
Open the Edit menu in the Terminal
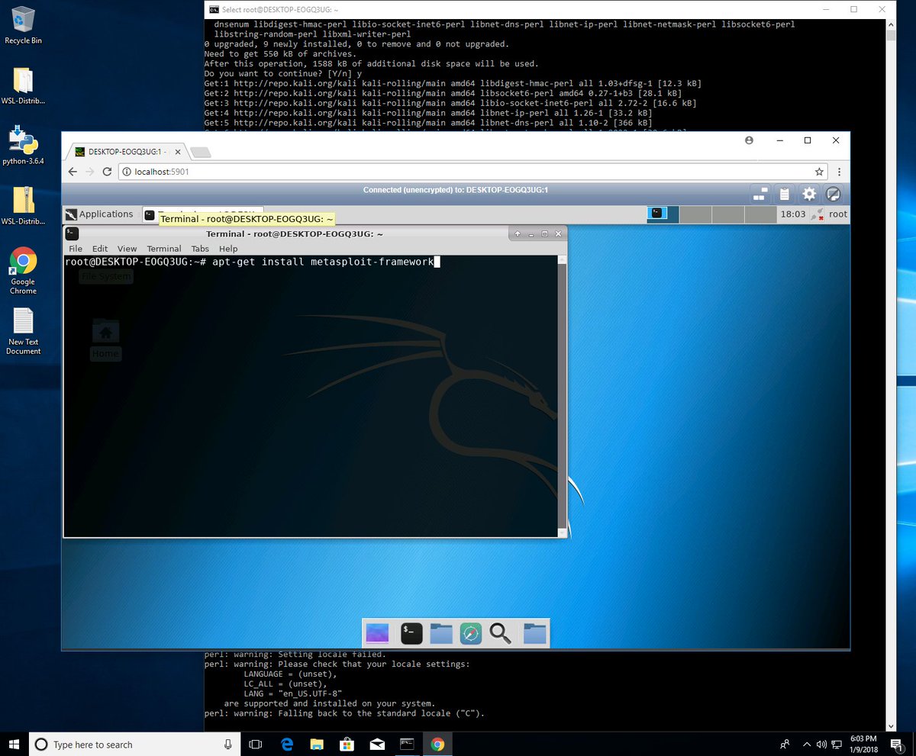100,249
